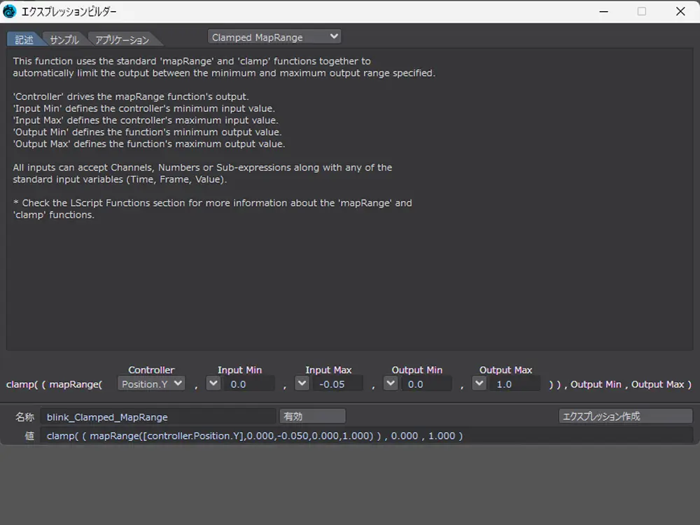Switch to the 記述 tab
This screenshot has height=525, width=700.
24,39
